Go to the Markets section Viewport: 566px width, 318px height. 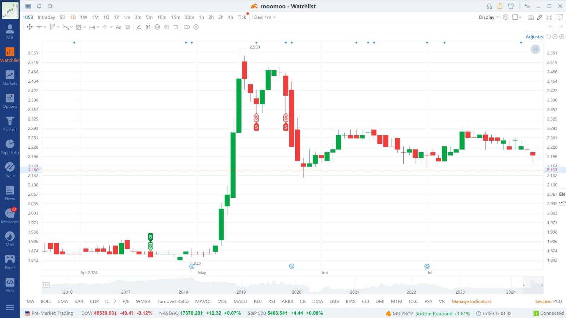10,78
